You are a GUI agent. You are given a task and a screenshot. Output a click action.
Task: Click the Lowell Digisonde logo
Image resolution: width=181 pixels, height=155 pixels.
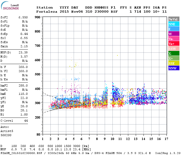tap(10, 5)
